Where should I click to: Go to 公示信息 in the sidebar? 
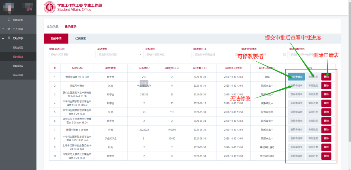pyautogui.click(x=17, y=75)
